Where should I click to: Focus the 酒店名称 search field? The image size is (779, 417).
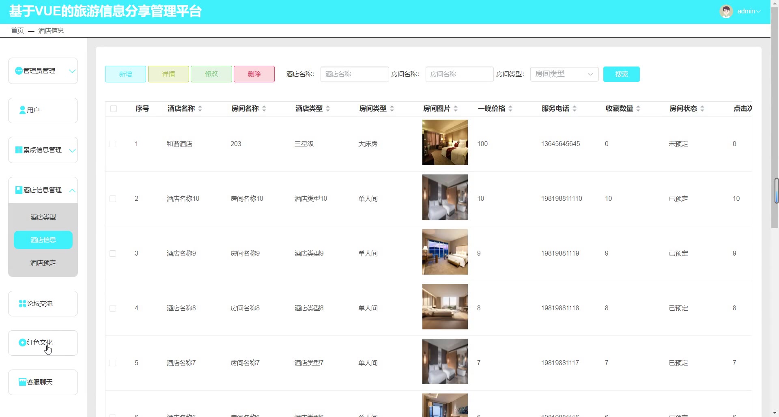click(355, 74)
